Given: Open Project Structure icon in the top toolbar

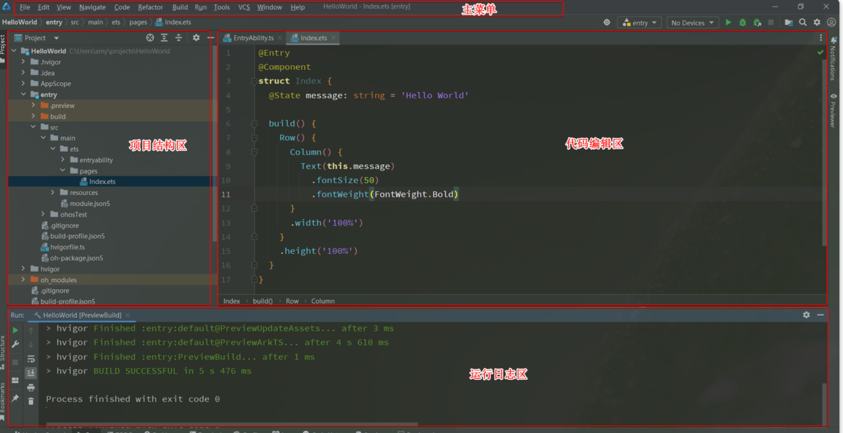Looking at the screenshot, I should pos(789,22).
